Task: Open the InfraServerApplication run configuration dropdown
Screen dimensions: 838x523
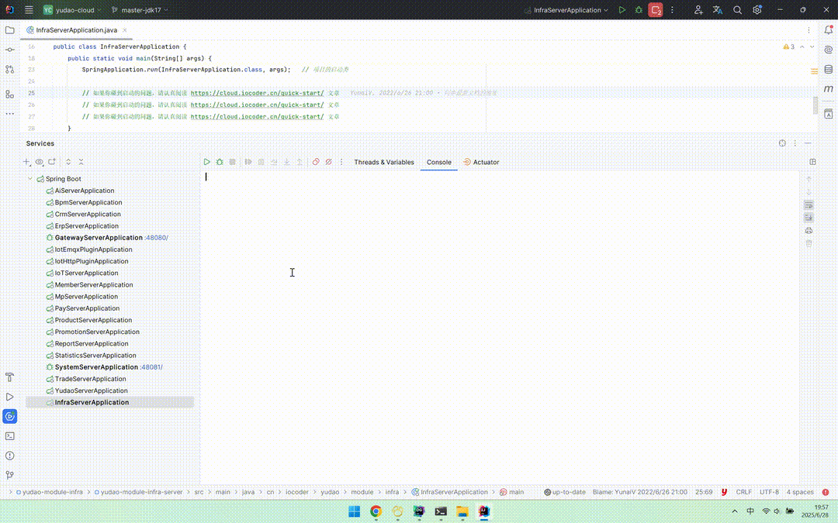Action: [567, 10]
